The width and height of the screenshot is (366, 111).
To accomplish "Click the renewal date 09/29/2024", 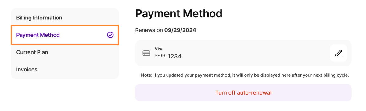I will tap(180, 30).
